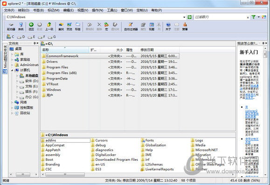Open 查找 (Find) with the binoculars icon

click(x=61, y=26)
